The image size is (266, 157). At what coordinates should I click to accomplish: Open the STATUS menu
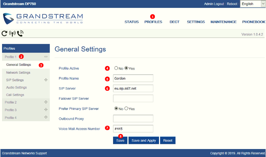132,22
